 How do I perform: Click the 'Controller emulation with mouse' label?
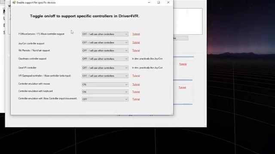click(x=34, y=84)
